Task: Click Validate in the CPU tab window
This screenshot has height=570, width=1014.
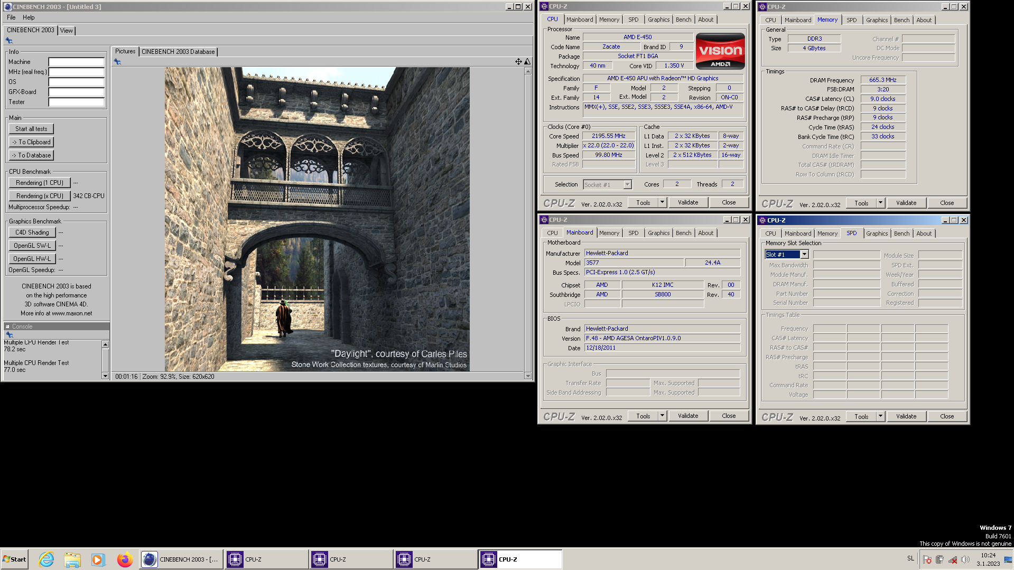Action: [x=688, y=202]
